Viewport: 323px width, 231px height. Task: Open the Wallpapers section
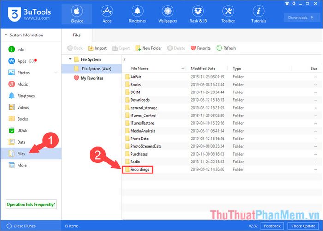[167, 14]
